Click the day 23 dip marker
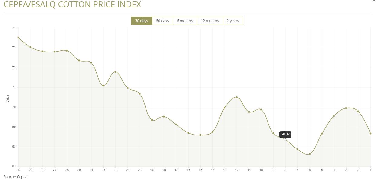 click(103, 86)
